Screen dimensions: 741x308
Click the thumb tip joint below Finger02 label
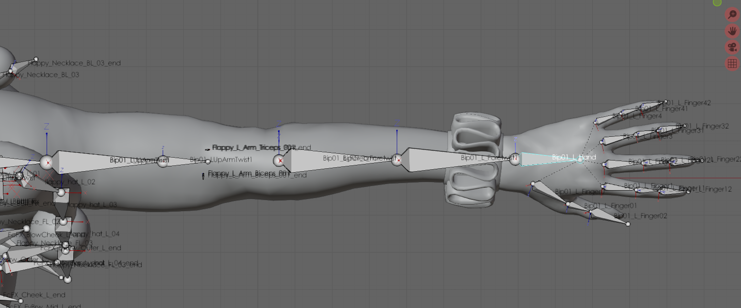click(628, 224)
